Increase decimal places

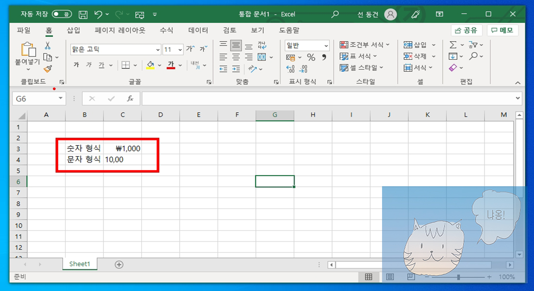pos(290,69)
